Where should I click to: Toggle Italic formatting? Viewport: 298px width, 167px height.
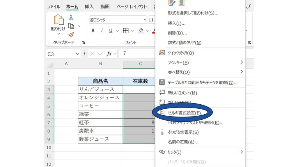tap(102, 31)
